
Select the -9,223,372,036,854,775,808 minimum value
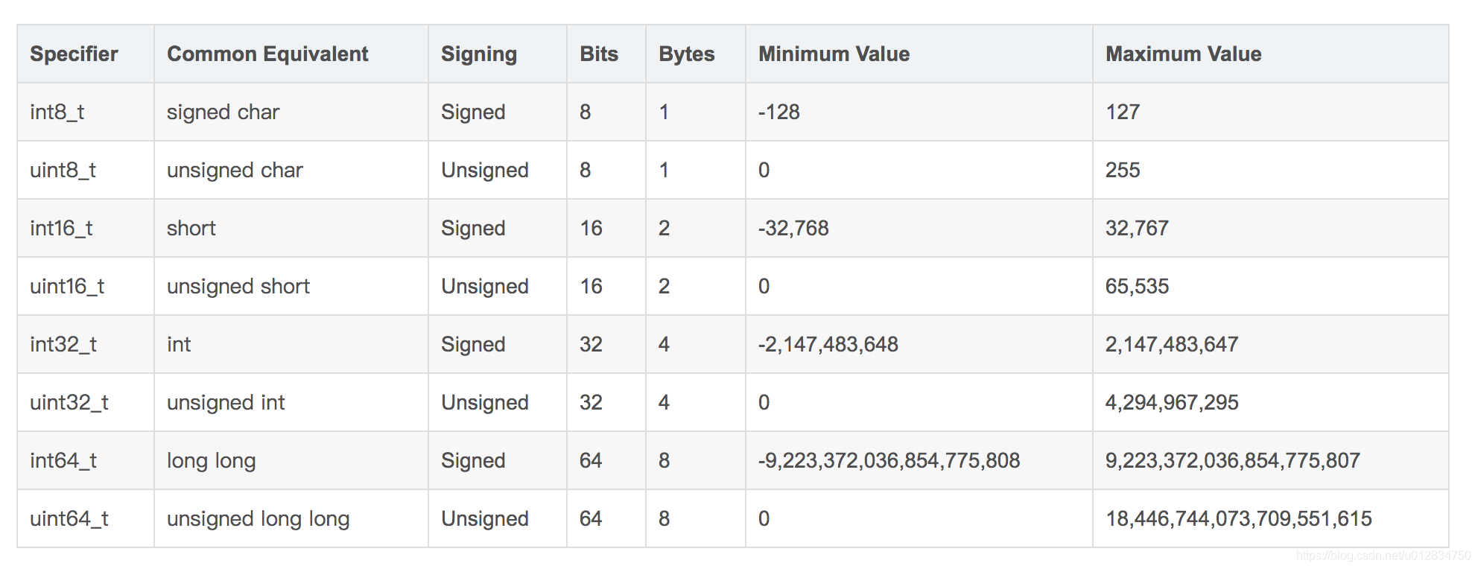coord(889,460)
